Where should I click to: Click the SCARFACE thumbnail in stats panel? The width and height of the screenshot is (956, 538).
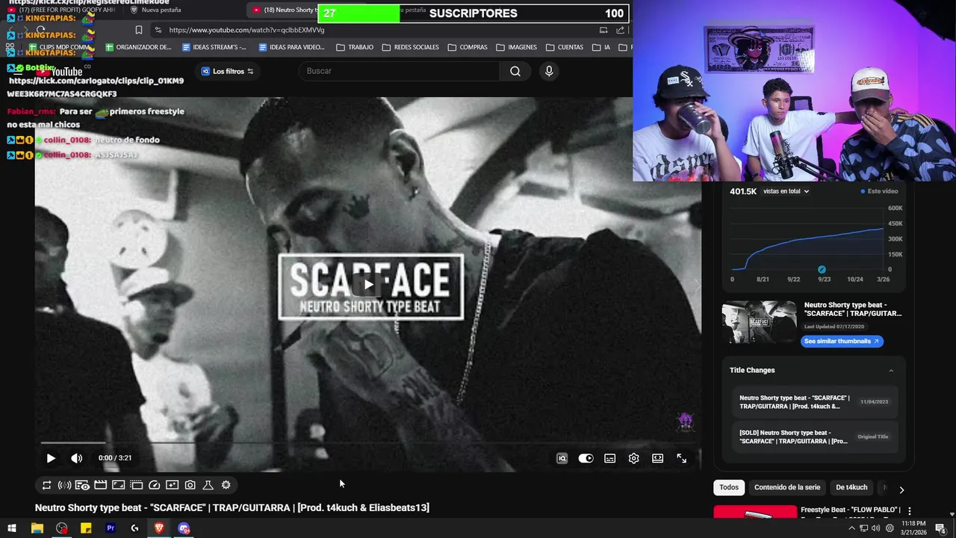tap(759, 322)
